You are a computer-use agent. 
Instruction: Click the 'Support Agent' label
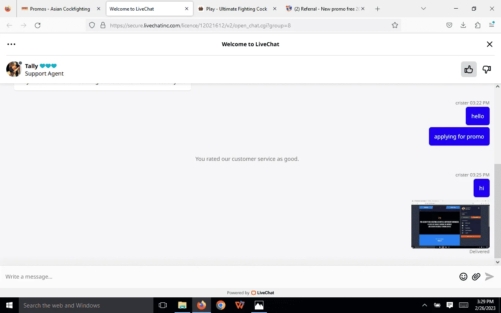(44, 74)
